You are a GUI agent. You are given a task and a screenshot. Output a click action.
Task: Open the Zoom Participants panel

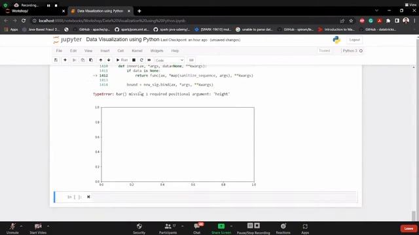tap(168, 228)
